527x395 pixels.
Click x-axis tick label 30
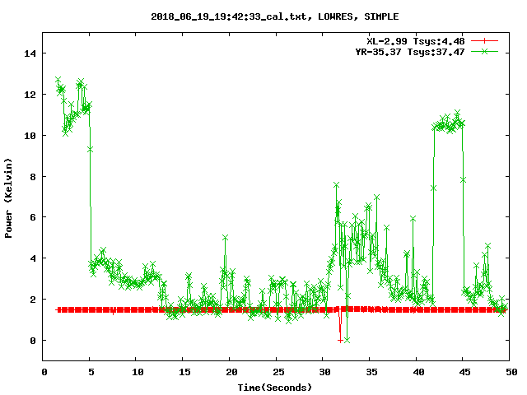tap(325, 372)
